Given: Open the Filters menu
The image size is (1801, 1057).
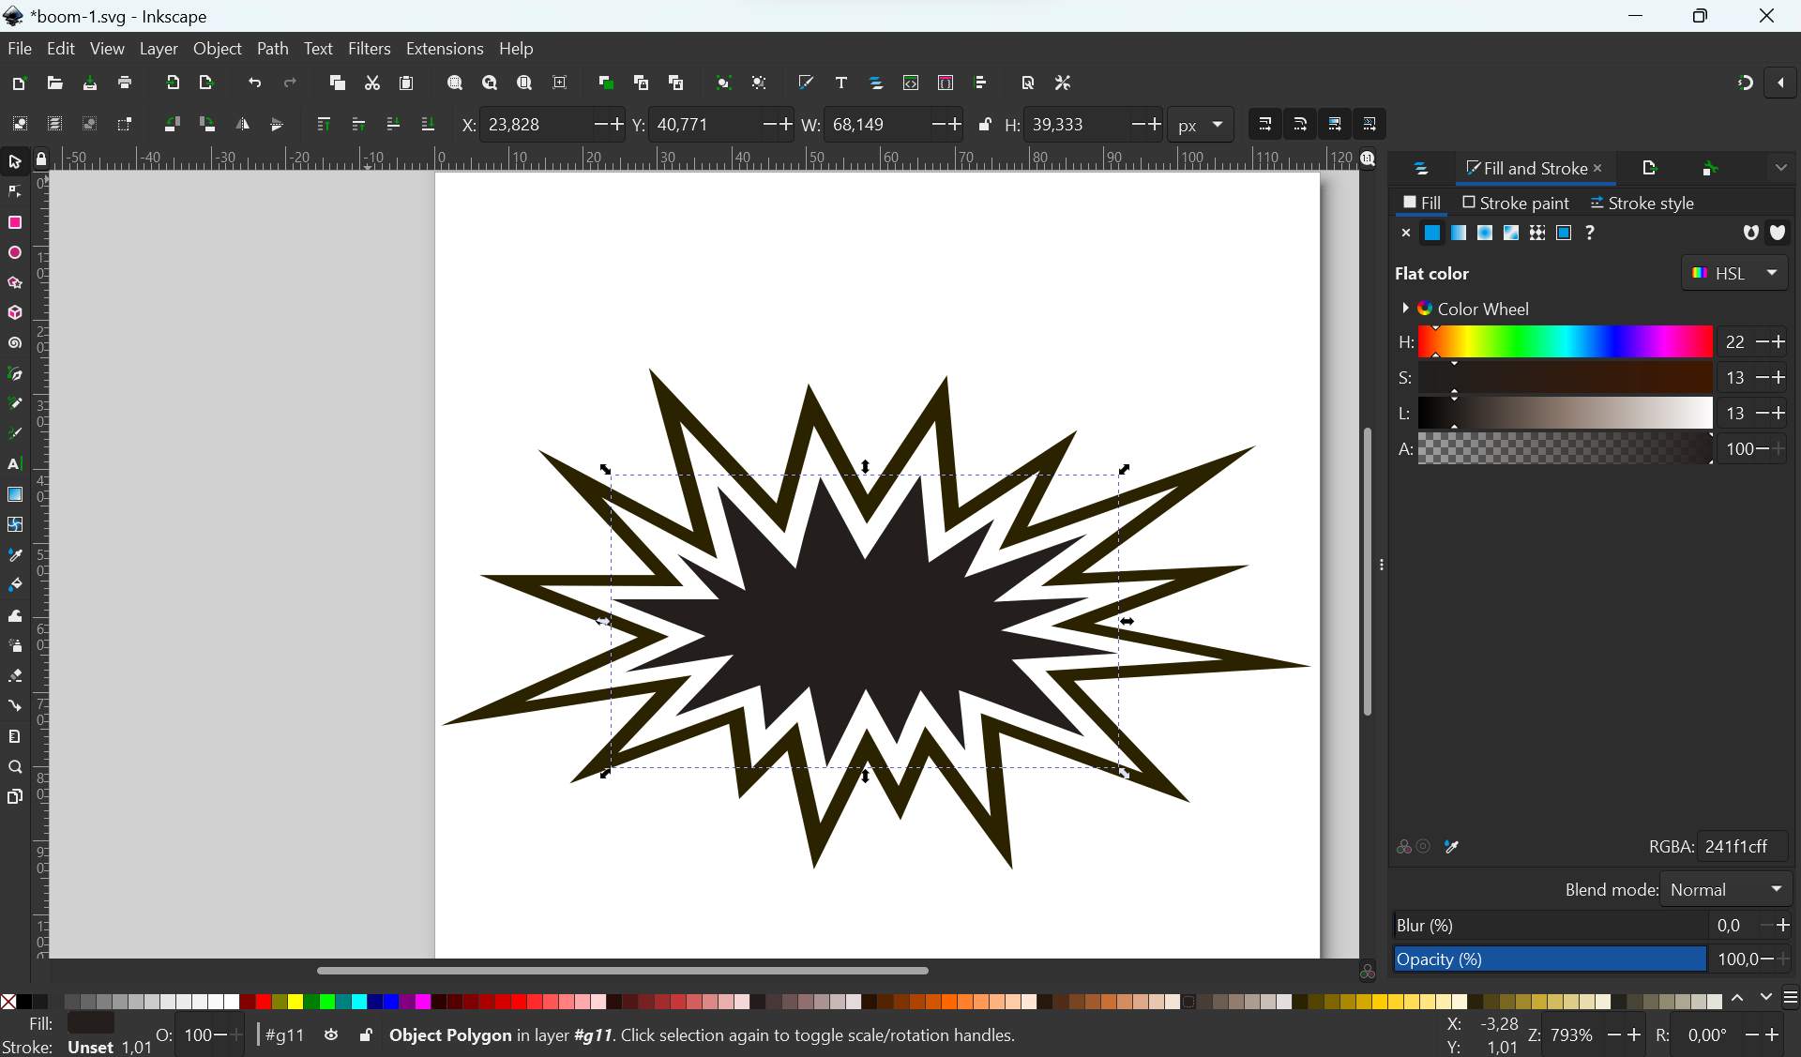Looking at the screenshot, I should [369, 49].
